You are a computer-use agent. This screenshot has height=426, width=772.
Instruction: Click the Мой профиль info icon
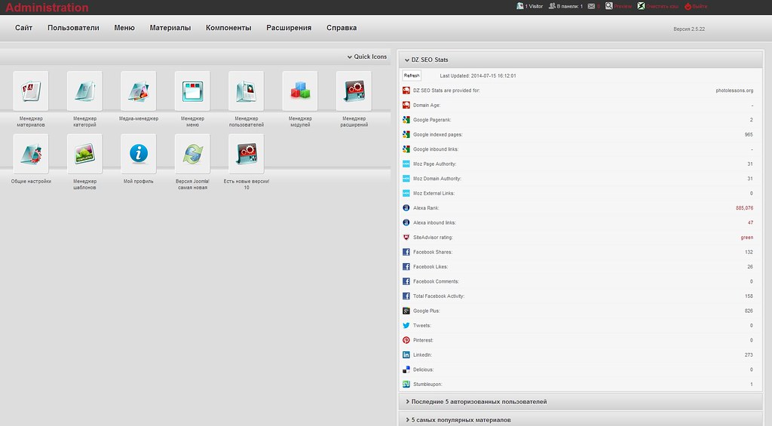[x=139, y=155]
